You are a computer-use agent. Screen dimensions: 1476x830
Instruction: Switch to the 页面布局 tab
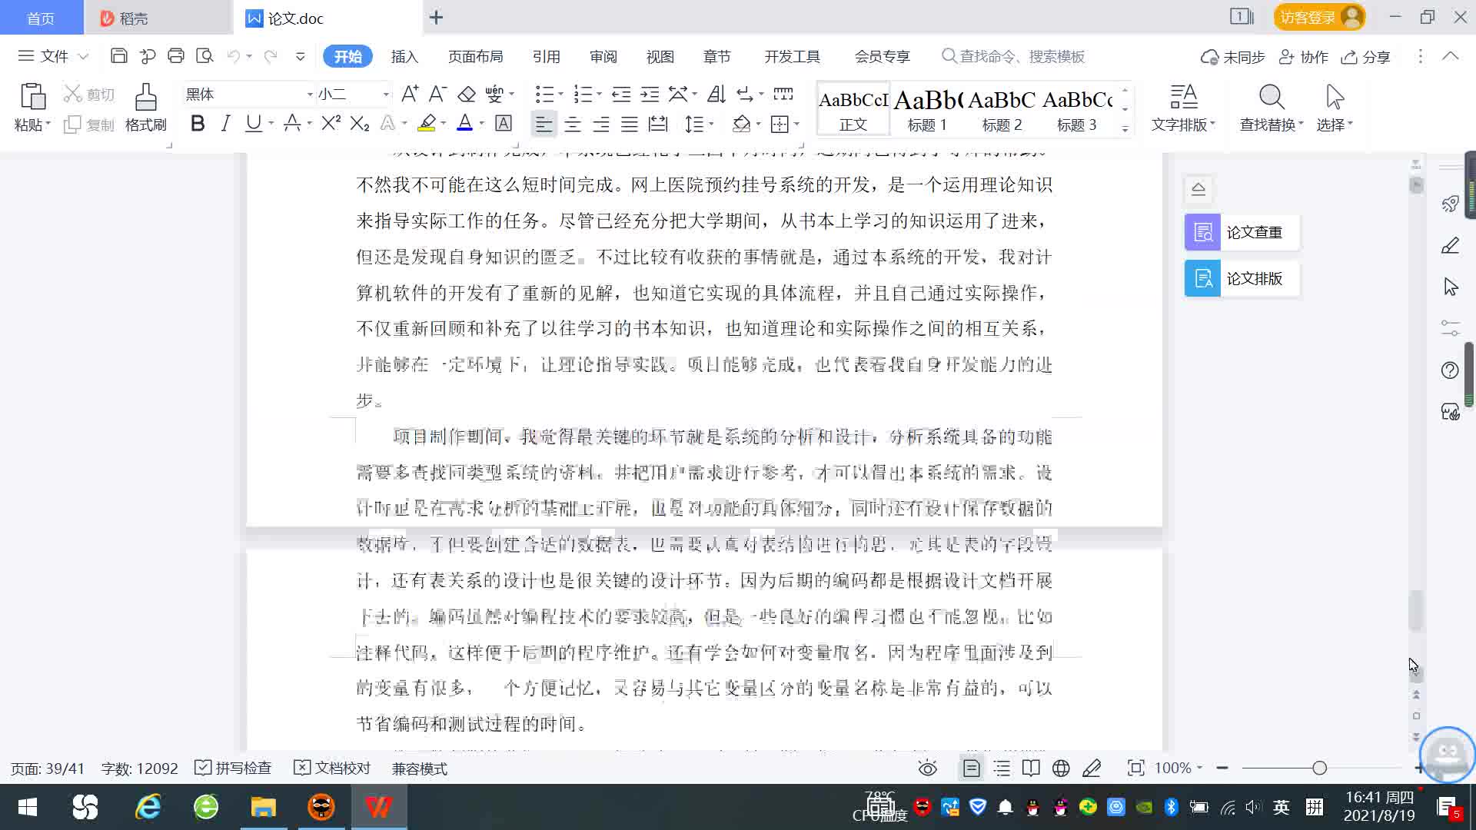click(x=475, y=56)
